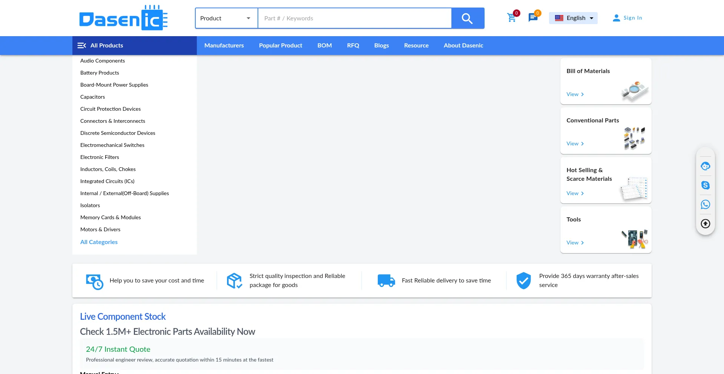Expand the English language selector
The width and height of the screenshot is (724, 374).
[x=573, y=18]
